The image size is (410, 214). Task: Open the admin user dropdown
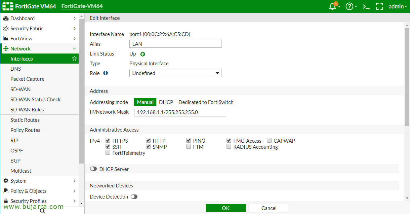398,6
